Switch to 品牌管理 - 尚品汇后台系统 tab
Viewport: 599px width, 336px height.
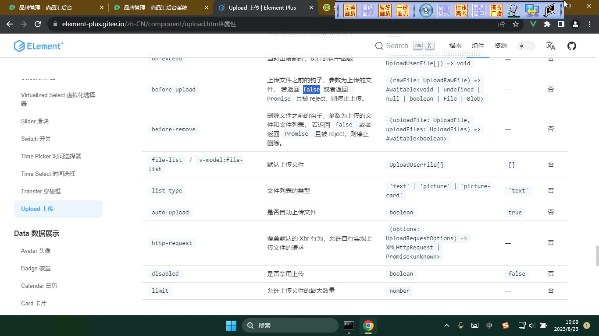(160, 8)
